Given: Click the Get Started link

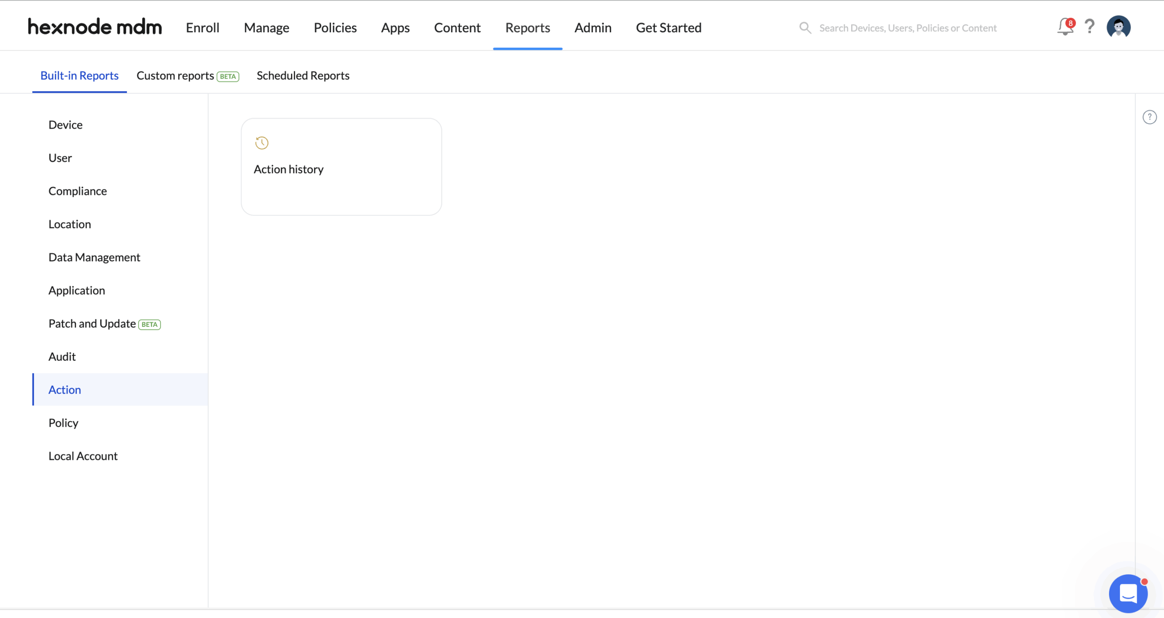Looking at the screenshot, I should [x=668, y=27].
